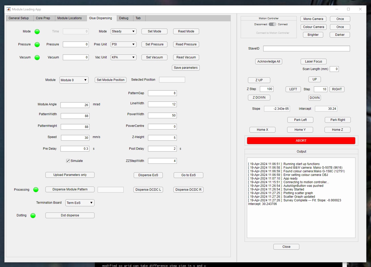Viewport: 371px width, 267px height.
Task: Open the Pres Unit PSI dropdown
Action: 124,44
